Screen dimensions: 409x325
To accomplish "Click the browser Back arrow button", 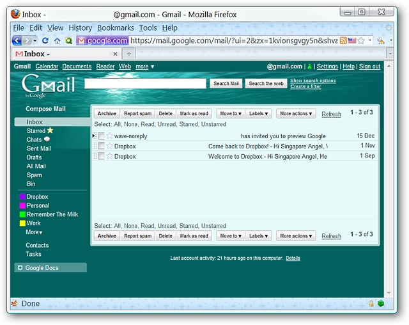I will point(17,40).
